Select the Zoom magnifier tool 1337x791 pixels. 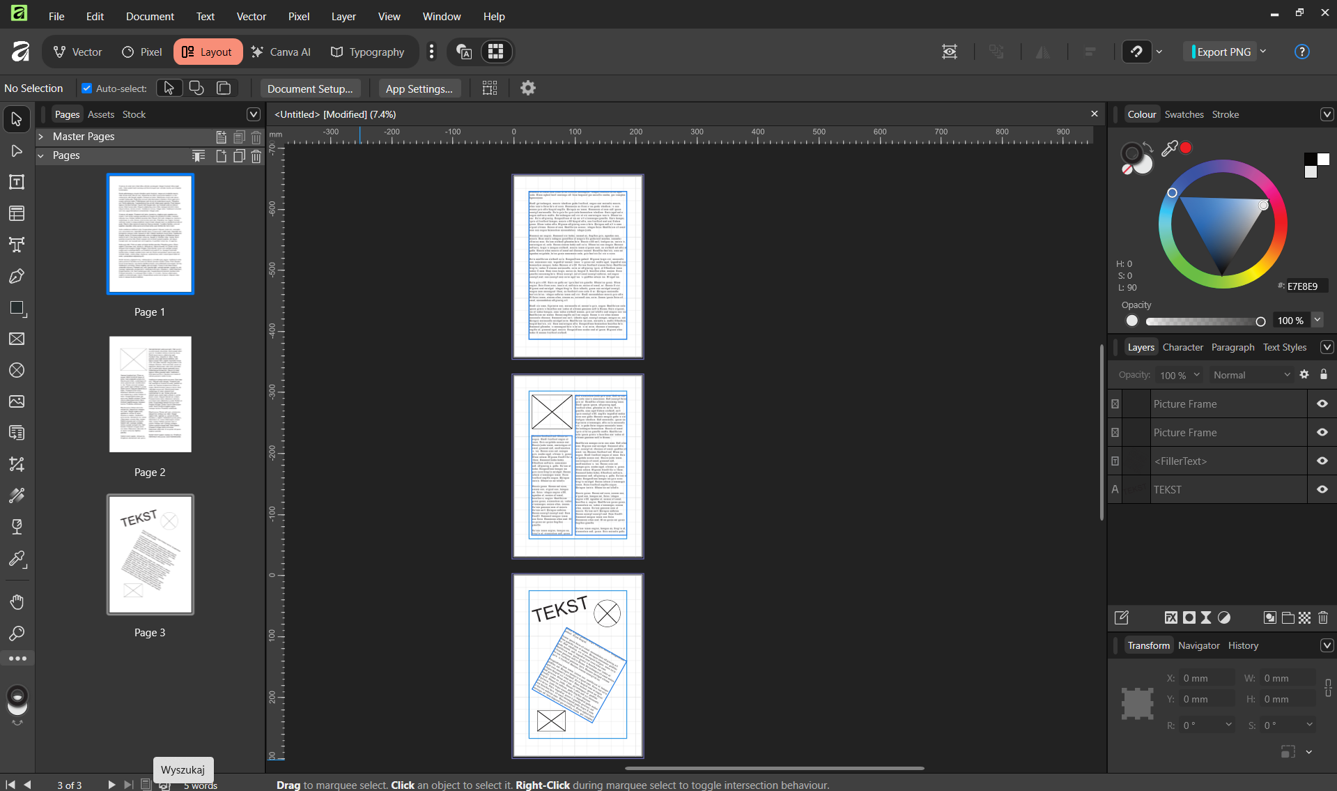pos(17,633)
